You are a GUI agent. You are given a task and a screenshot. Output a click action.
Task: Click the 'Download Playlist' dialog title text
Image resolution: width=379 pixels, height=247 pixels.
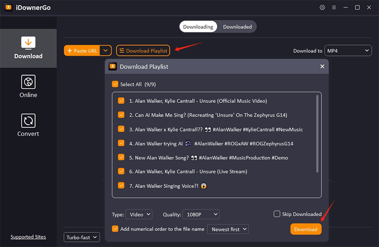click(144, 67)
